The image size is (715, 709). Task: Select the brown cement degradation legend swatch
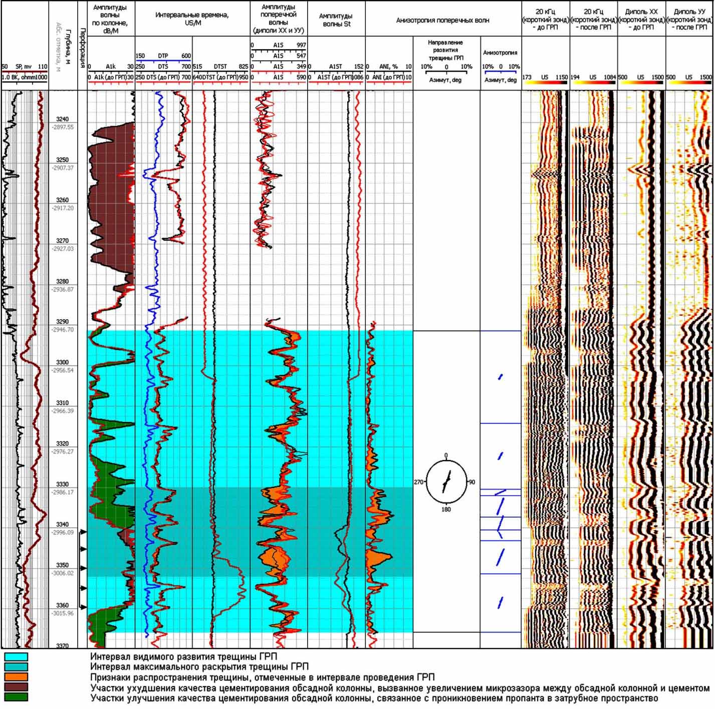(x=16, y=687)
